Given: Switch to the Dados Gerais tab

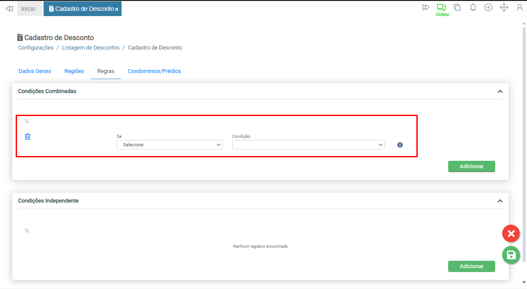Looking at the screenshot, I should click(x=34, y=71).
